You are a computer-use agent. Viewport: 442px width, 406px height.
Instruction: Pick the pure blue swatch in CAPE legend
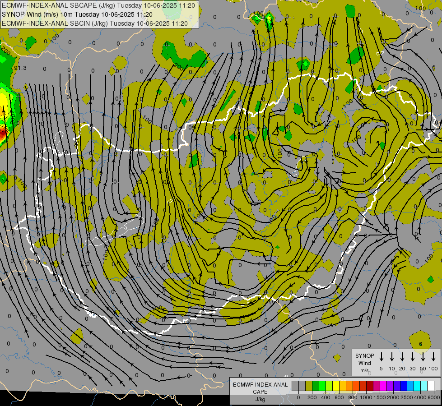click(403, 386)
